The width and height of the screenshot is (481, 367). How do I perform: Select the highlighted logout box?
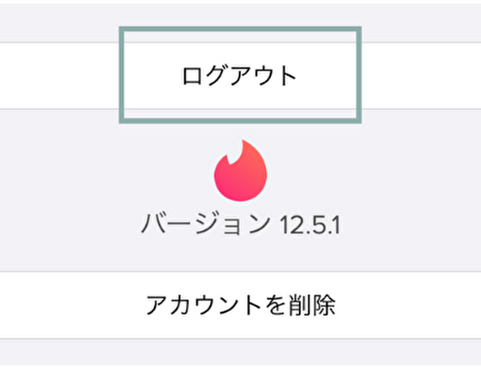pyautogui.click(x=240, y=75)
